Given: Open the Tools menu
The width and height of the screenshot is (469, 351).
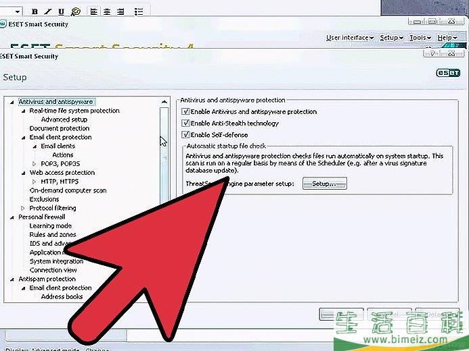Looking at the screenshot, I should 420,38.
